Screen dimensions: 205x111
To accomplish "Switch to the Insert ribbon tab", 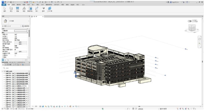I will (x=33, y=5).
